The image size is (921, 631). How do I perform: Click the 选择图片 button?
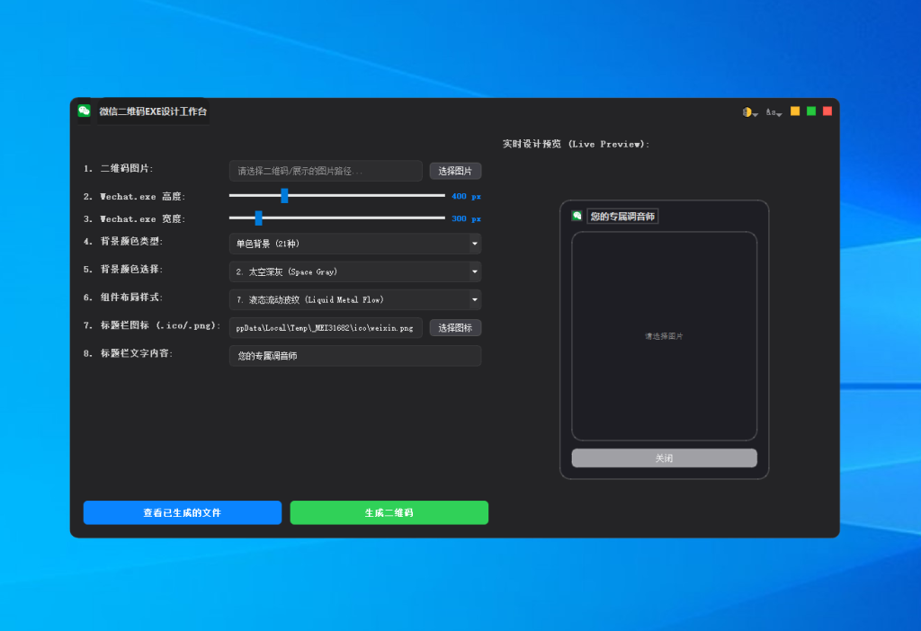coord(455,171)
